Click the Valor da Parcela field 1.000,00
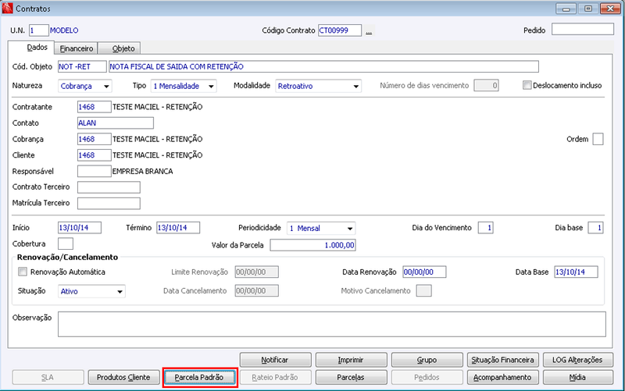The height and width of the screenshot is (391, 625). 313,245
